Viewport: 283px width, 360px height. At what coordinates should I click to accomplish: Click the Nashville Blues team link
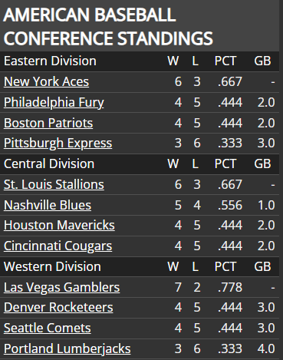tap(48, 205)
